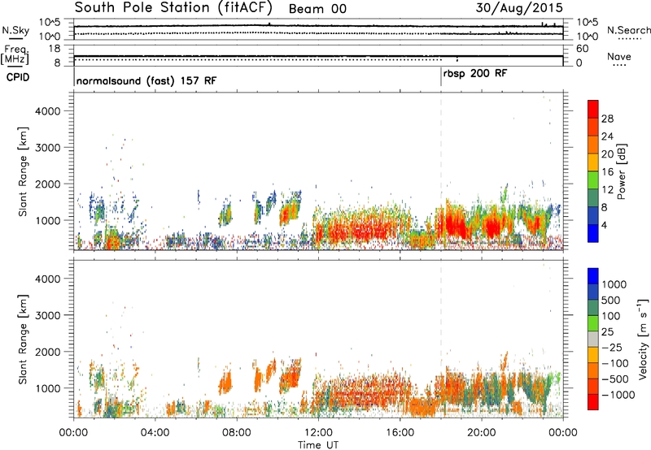
Task: Click the '-500' velocity colorbar label
Action: pyautogui.click(x=615, y=379)
